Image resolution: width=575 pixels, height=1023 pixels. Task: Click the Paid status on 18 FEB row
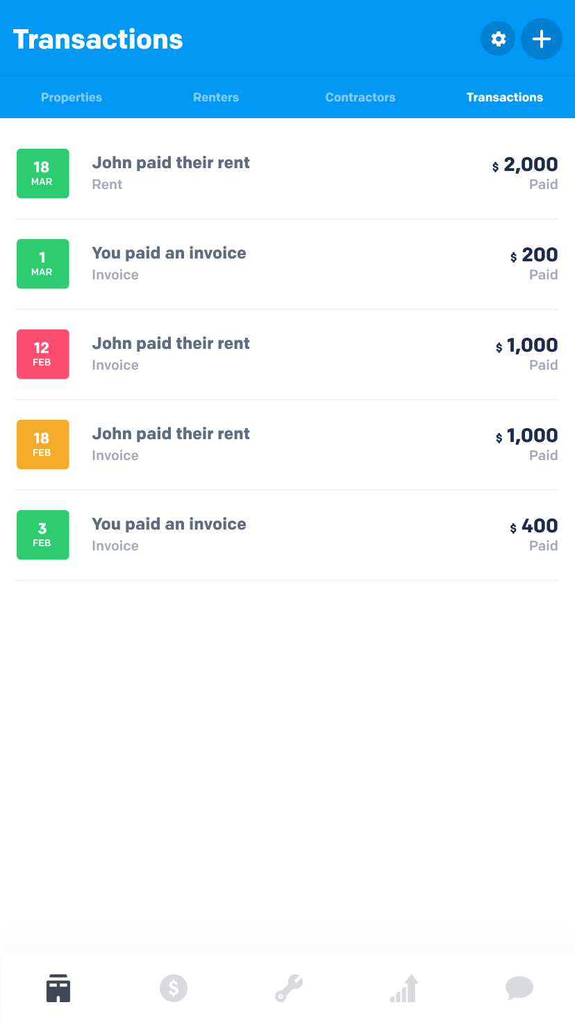(544, 455)
